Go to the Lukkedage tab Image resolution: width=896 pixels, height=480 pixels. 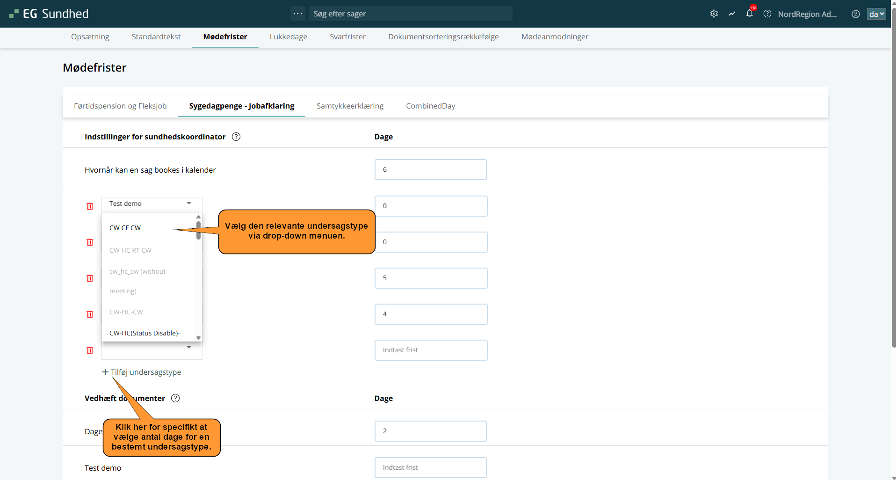[289, 36]
